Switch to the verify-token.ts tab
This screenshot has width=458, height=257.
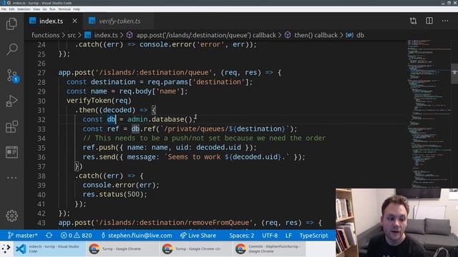point(120,21)
